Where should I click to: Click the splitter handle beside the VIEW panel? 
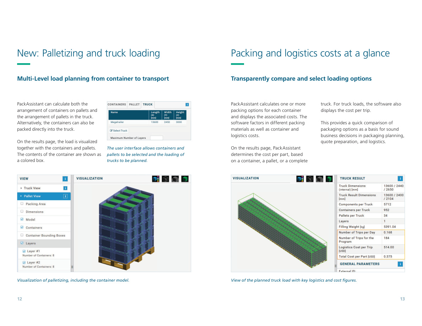click(72, 267)
